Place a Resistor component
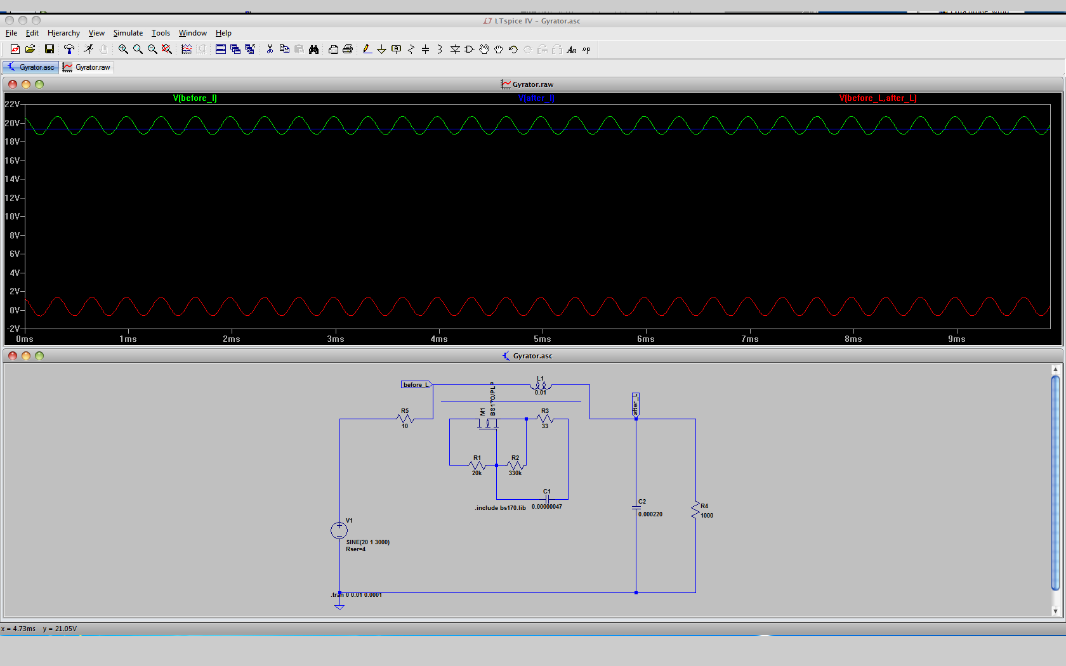The width and height of the screenshot is (1066, 666). (411, 49)
